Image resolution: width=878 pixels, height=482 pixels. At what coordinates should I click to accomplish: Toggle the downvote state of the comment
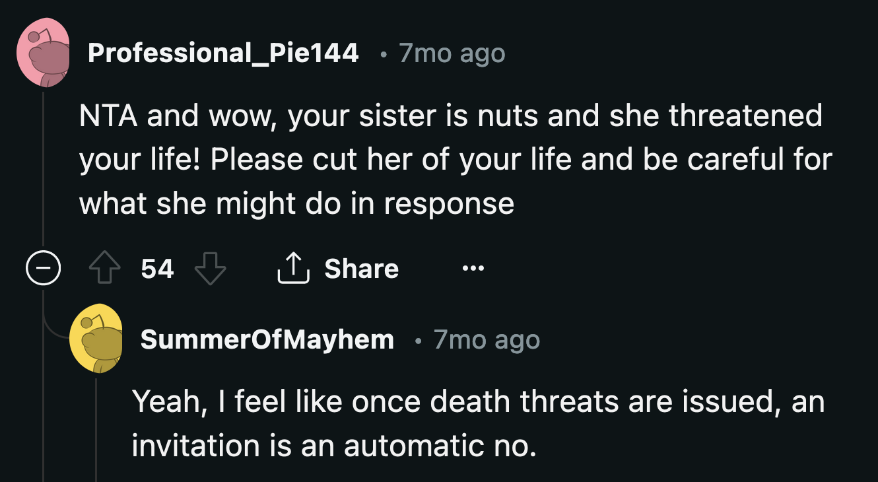tap(211, 269)
